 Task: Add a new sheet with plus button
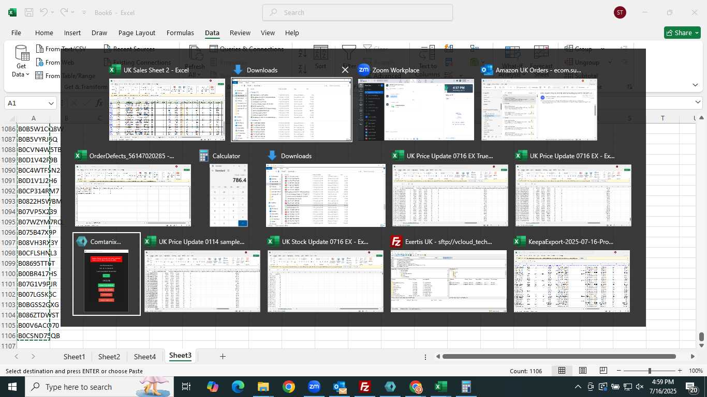tap(223, 356)
